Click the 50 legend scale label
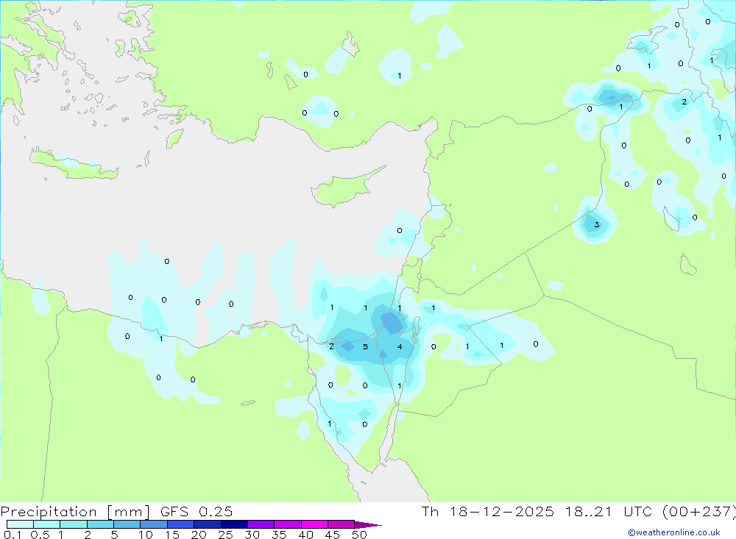The height and width of the screenshot is (539, 736). coord(359,535)
